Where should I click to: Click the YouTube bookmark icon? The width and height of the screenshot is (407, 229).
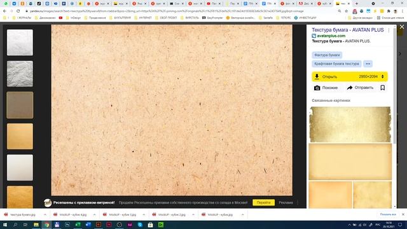tap(61, 18)
